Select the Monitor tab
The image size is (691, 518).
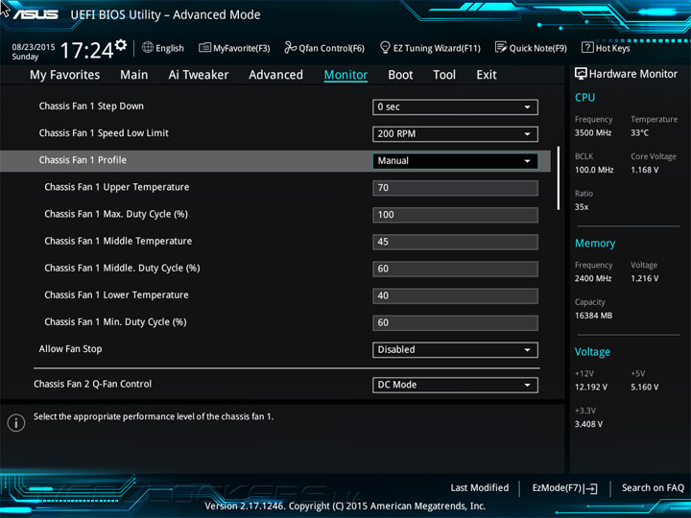pyautogui.click(x=345, y=75)
